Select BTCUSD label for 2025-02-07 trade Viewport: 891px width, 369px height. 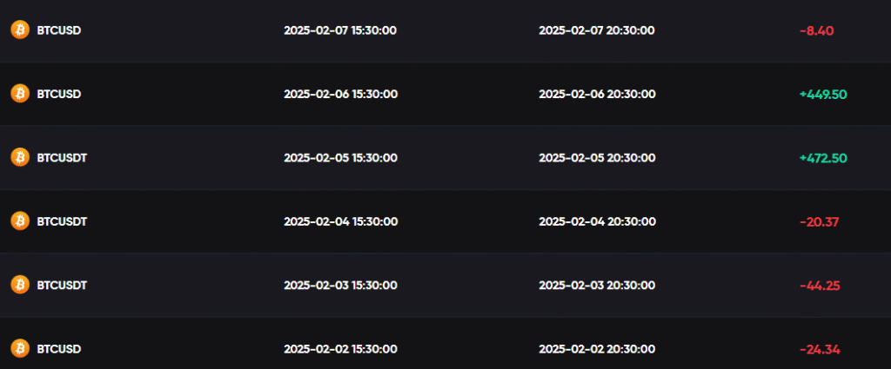coord(59,30)
